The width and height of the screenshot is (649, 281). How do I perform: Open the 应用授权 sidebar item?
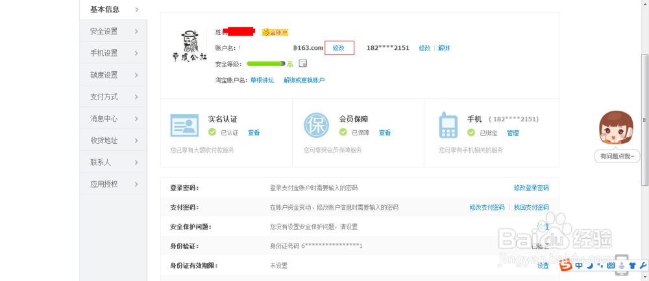pyautogui.click(x=114, y=185)
